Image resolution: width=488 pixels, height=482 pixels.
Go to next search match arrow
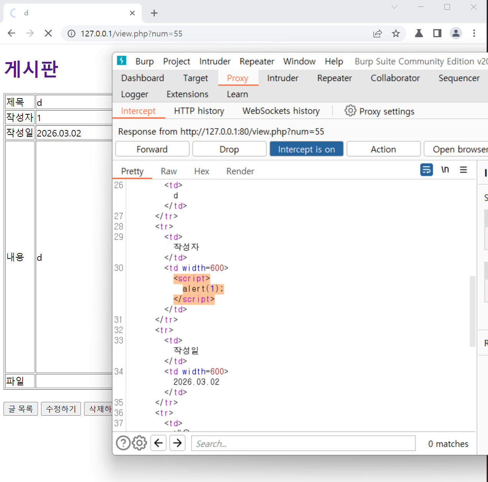tap(177, 443)
